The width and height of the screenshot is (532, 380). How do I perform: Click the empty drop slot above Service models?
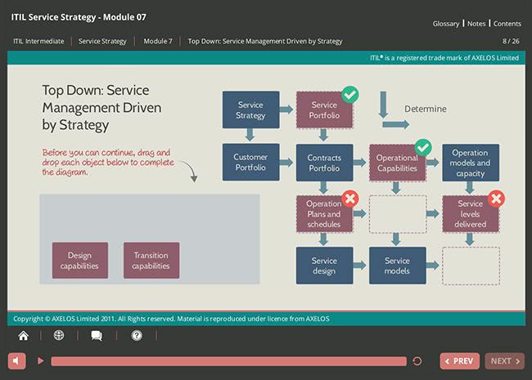point(398,214)
